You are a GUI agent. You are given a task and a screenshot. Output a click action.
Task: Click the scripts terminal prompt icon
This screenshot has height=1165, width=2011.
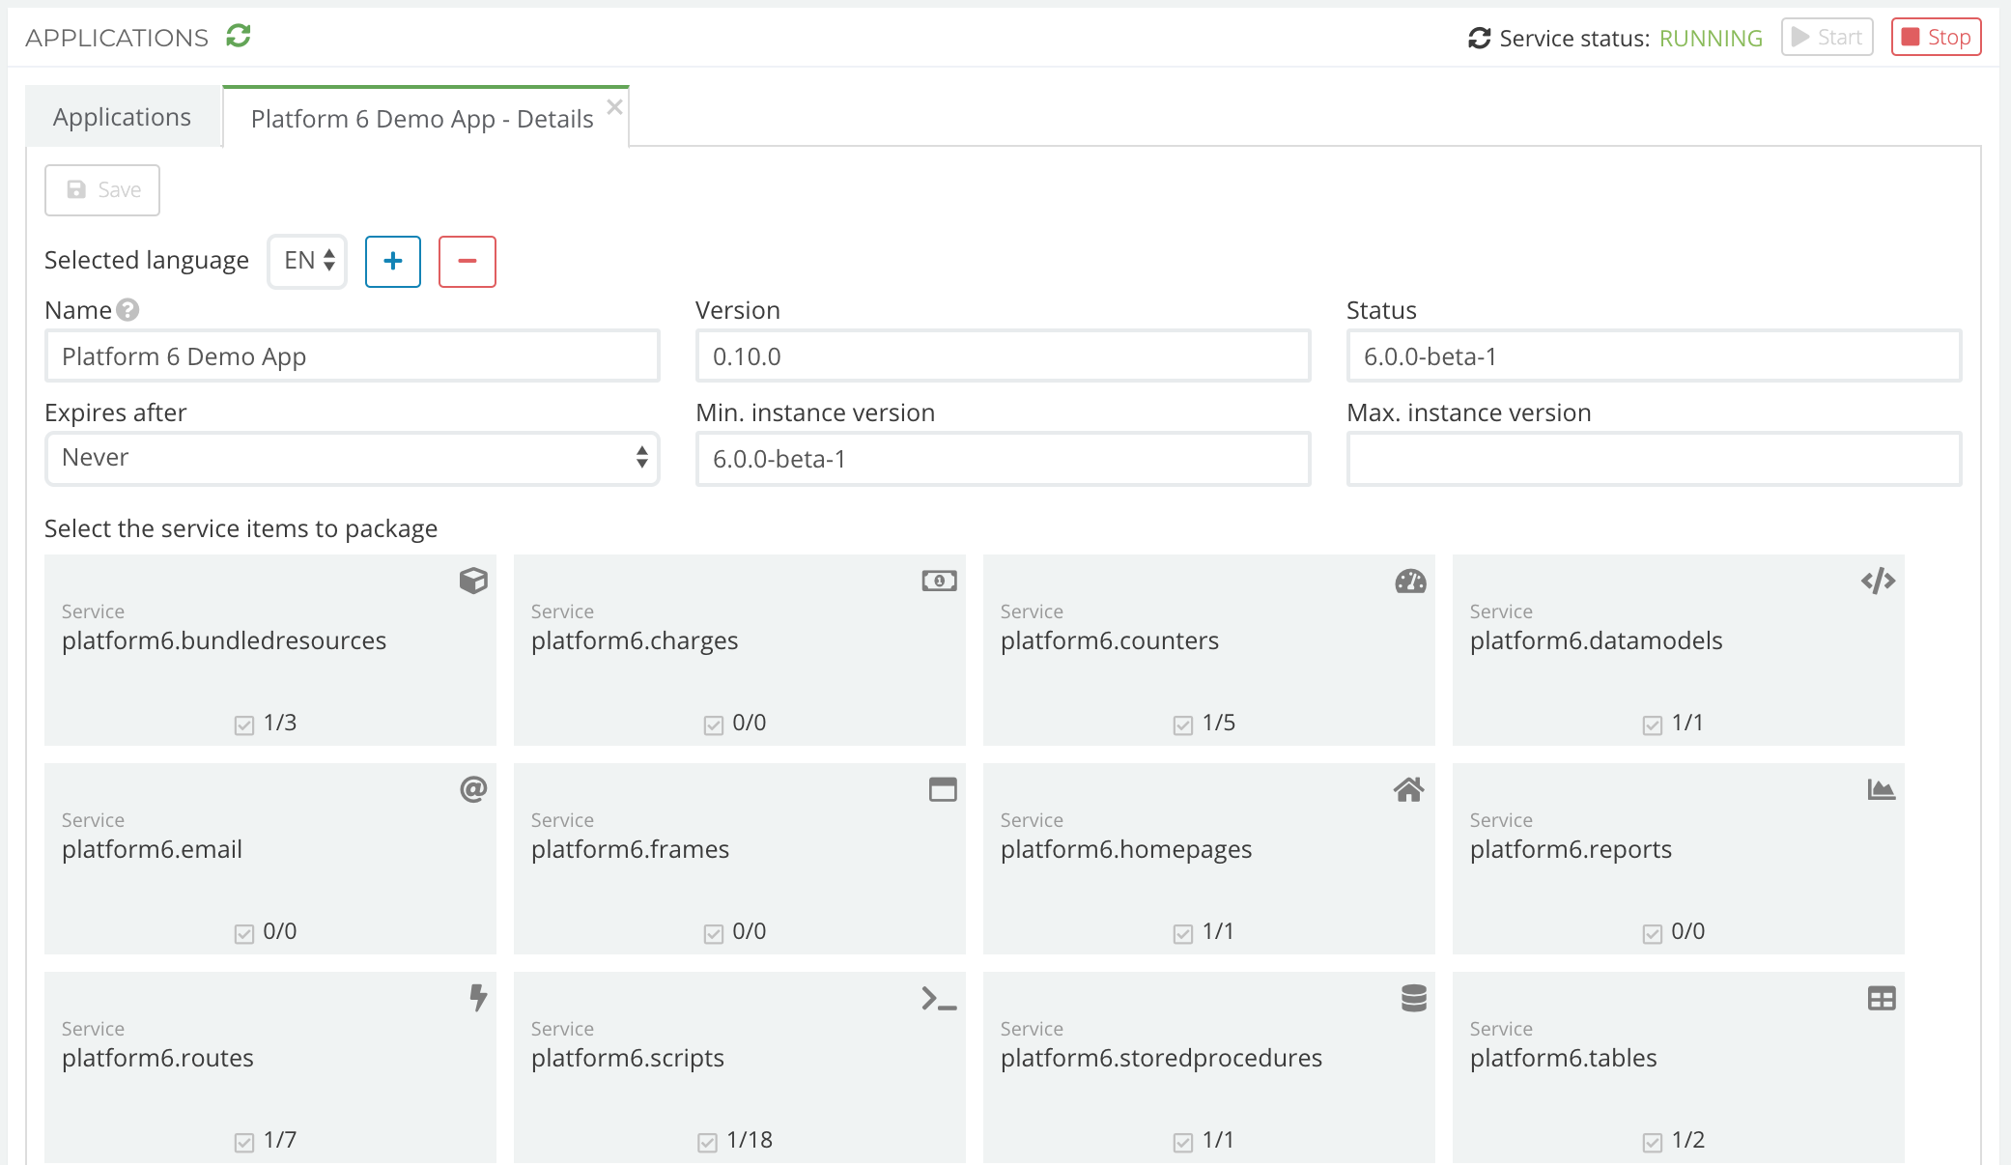coord(940,999)
